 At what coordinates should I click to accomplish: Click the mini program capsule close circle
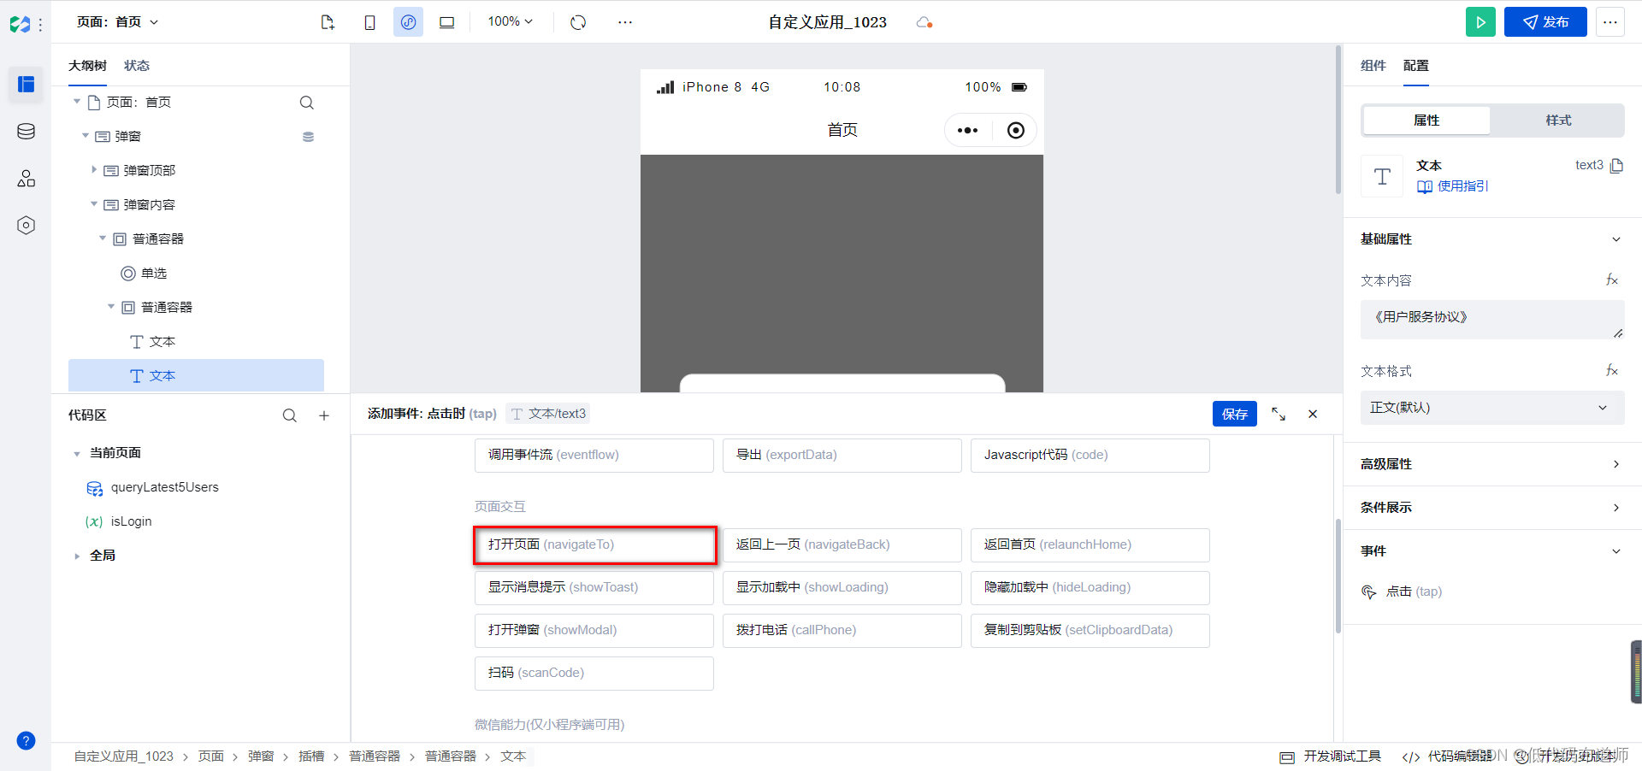pyautogui.click(x=1015, y=131)
